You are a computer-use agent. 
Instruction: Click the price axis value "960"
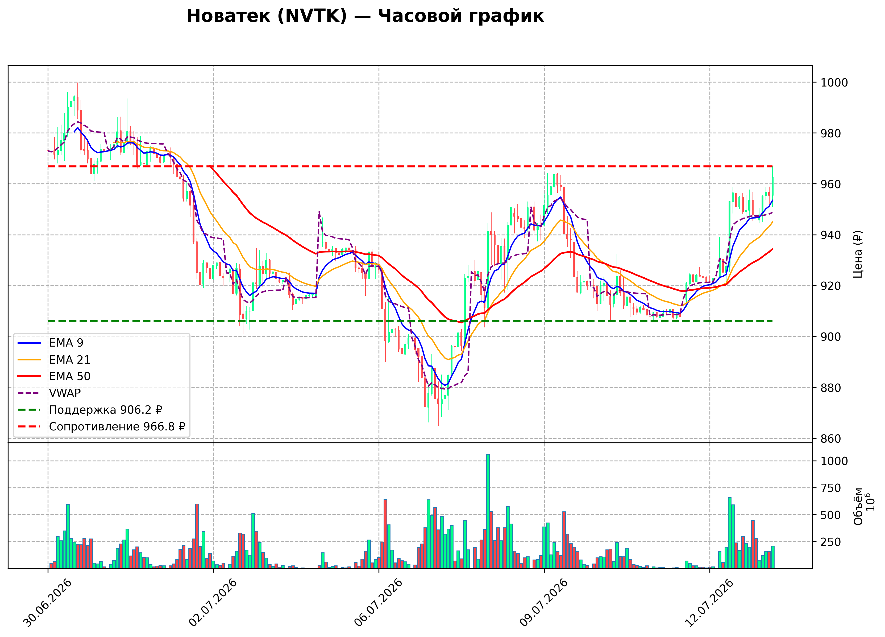tap(831, 184)
